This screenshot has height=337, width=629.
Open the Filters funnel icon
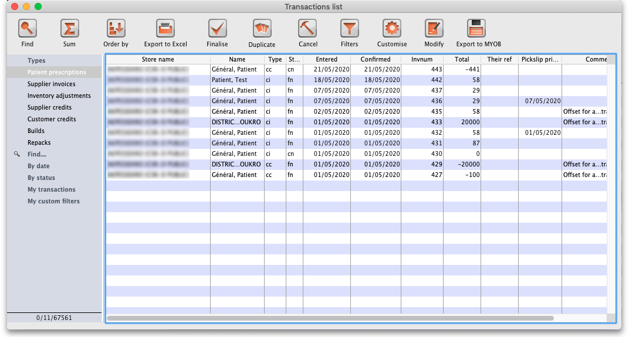coord(349,28)
